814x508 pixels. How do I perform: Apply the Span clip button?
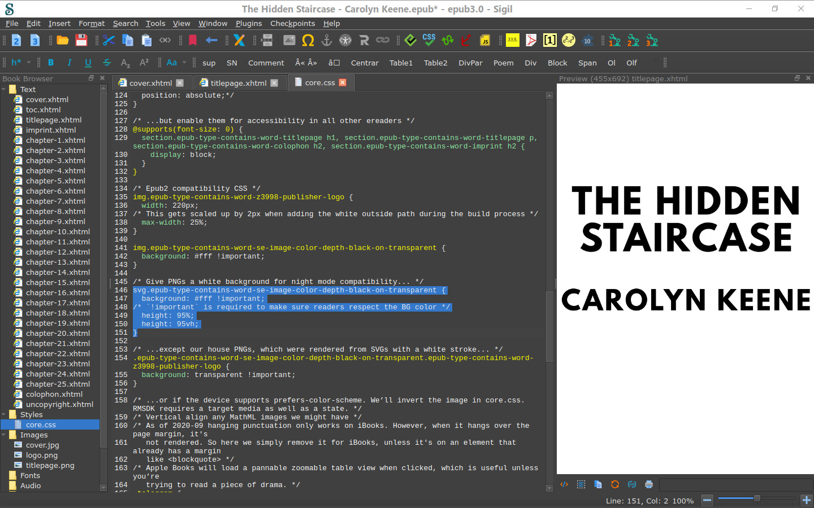click(587, 63)
